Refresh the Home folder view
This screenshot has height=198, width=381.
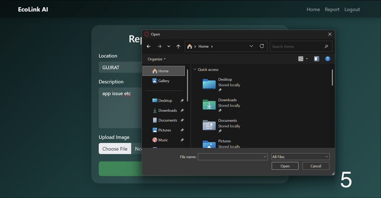click(x=262, y=46)
